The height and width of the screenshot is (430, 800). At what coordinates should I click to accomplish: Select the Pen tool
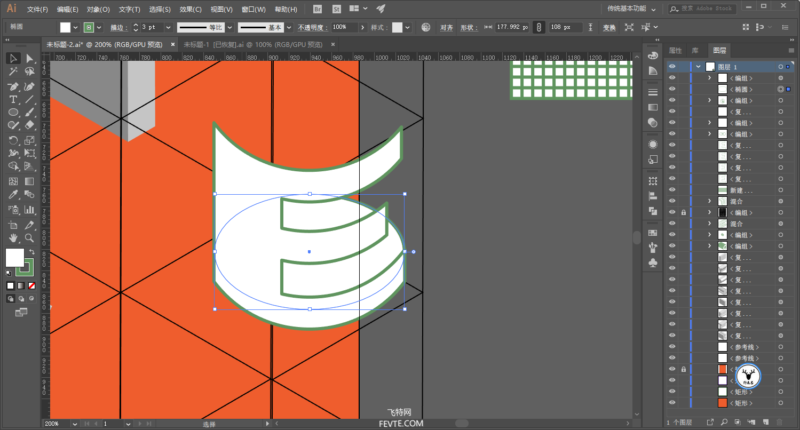point(13,86)
